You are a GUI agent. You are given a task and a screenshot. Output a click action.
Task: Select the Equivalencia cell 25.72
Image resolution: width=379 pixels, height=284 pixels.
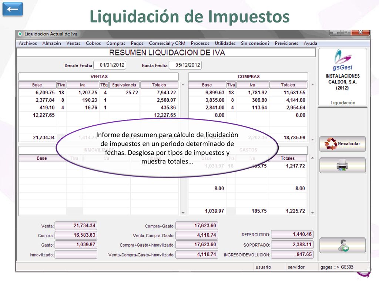tap(124, 92)
